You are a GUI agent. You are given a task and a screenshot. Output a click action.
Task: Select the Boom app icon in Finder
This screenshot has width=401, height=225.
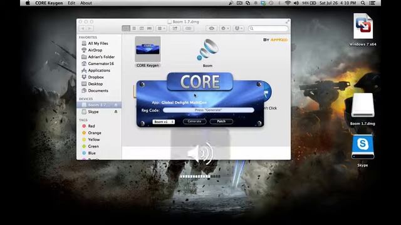(x=207, y=50)
